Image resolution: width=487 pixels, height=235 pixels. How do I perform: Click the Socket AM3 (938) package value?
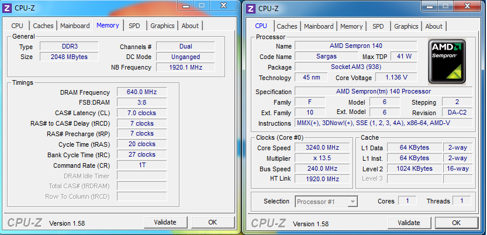coord(356,67)
